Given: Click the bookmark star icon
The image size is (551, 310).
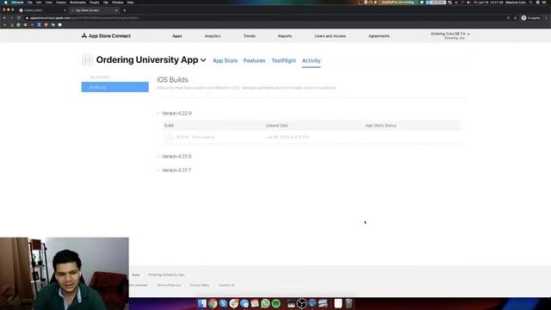Looking at the screenshot, I should [x=515, y=17].
